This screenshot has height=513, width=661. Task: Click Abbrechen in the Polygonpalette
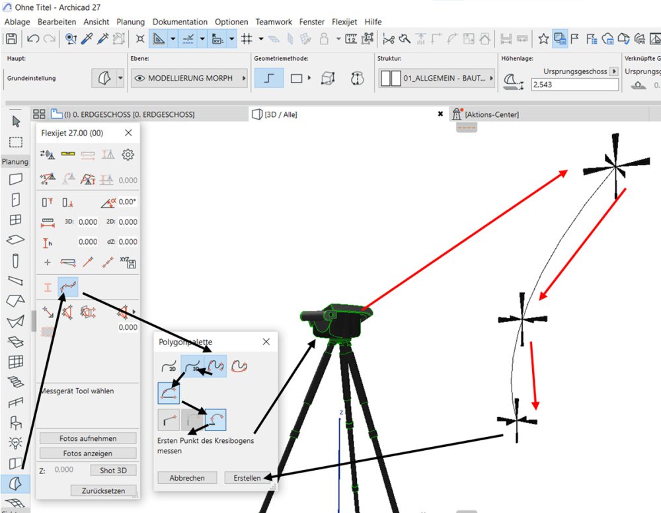tap(187, 478)
